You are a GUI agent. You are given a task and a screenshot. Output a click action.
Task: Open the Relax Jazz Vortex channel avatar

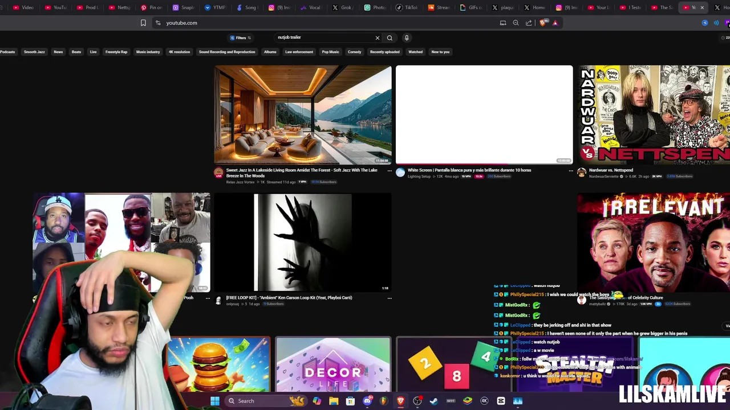(218, 173)
